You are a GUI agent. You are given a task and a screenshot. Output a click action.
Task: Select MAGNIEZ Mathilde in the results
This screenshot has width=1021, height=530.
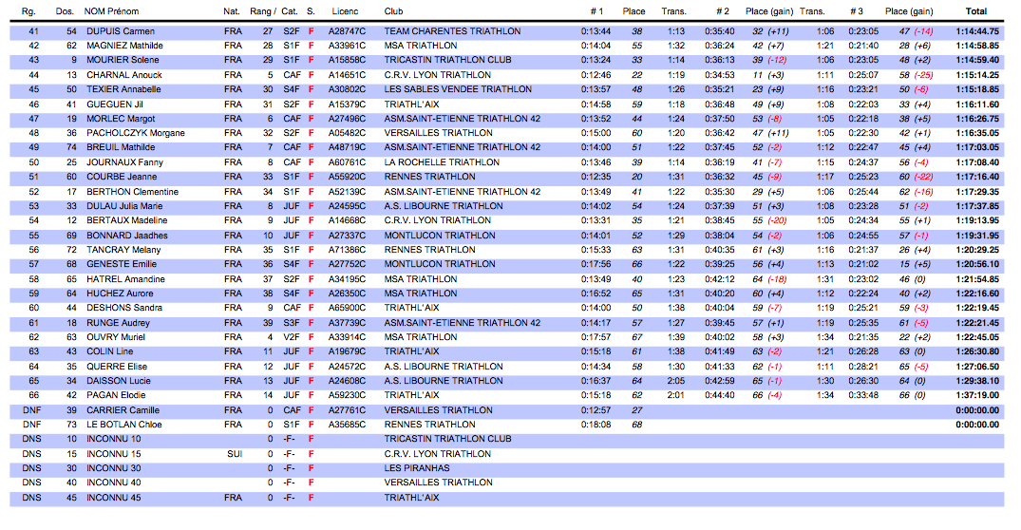[x=124, y=46]
